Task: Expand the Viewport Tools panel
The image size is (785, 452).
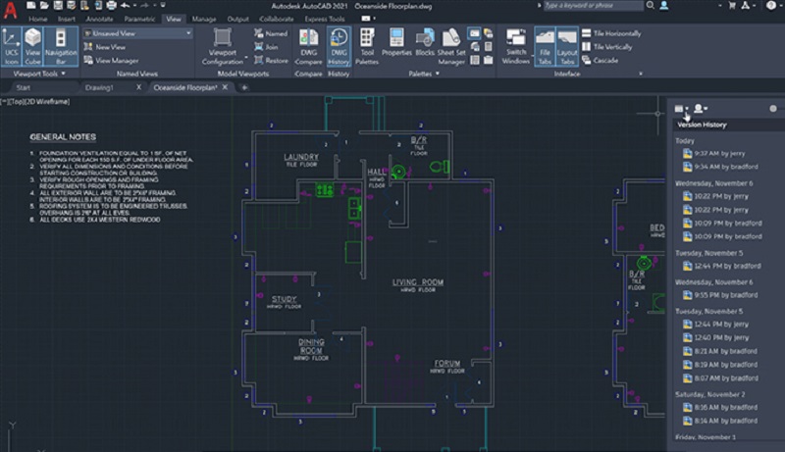Action: pos(39,74)
